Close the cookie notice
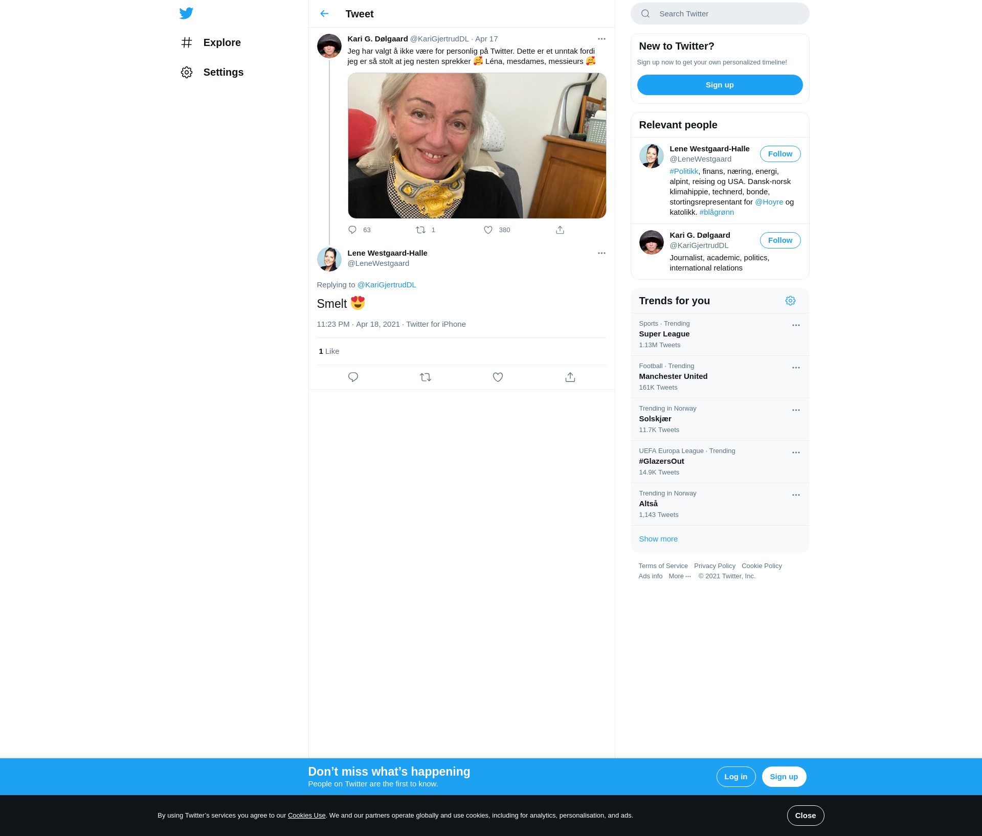Screen dimensions: 982x836 [806, 816]
